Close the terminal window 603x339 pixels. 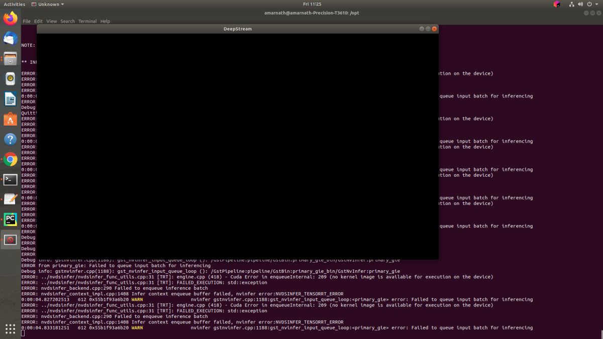(598, 13)
